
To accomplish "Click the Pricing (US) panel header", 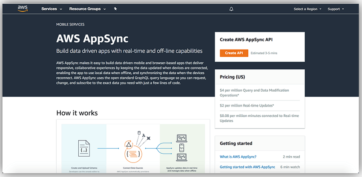I will point(232,77).
